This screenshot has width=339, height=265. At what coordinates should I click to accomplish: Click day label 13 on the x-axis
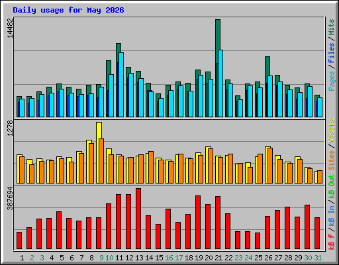pos(139,258)
